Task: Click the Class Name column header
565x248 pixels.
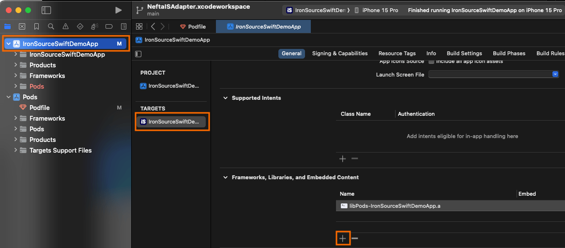Action: pyautogui.click(x=356, y=114)
